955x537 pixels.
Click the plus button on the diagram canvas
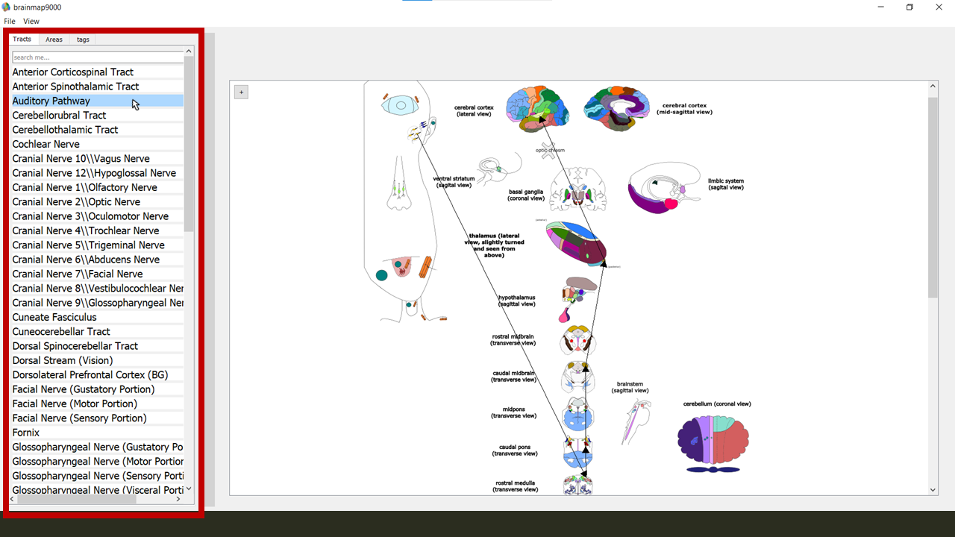click(x=240, y=92)
